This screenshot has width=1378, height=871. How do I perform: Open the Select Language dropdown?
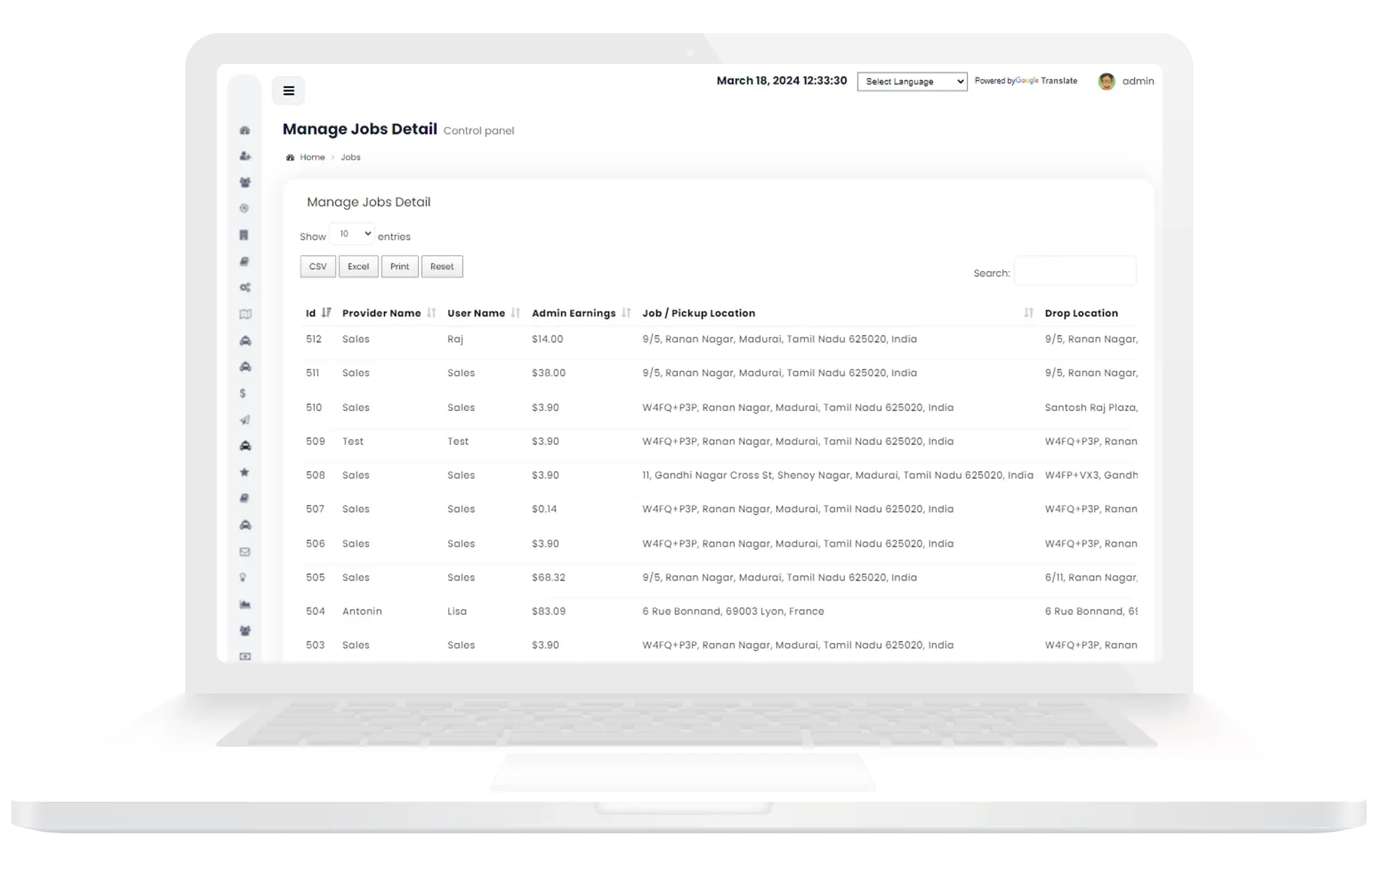912,81
